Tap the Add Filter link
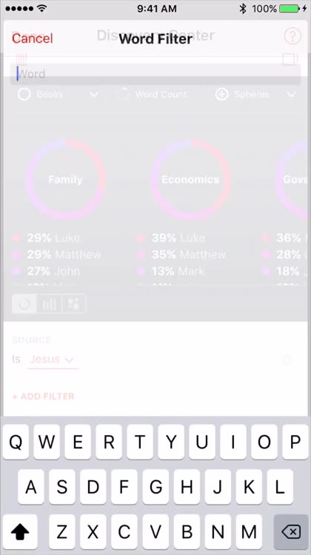The width and height of the screenshot is (311, 555). coord(43,396)
